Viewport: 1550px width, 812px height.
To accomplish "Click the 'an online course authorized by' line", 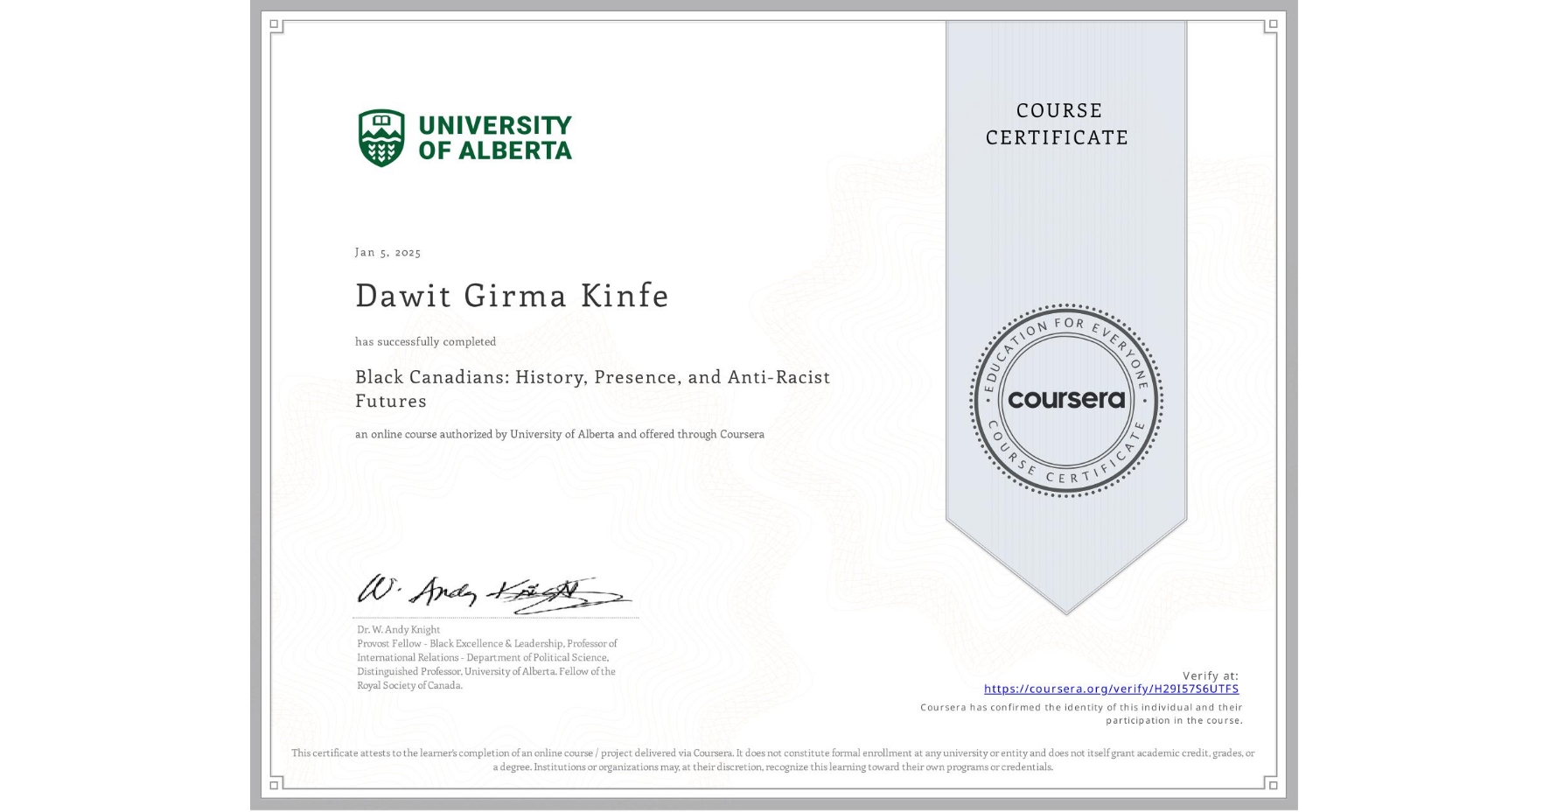I will coord(560,434).
